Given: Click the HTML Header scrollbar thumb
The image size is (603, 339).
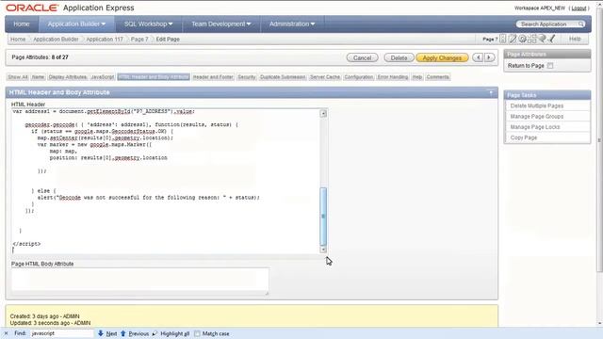Looking at the screenshot, I should point(323,216).
